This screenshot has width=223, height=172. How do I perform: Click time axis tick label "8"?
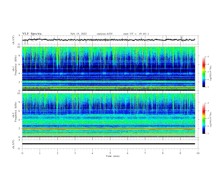tap(163, 153)
